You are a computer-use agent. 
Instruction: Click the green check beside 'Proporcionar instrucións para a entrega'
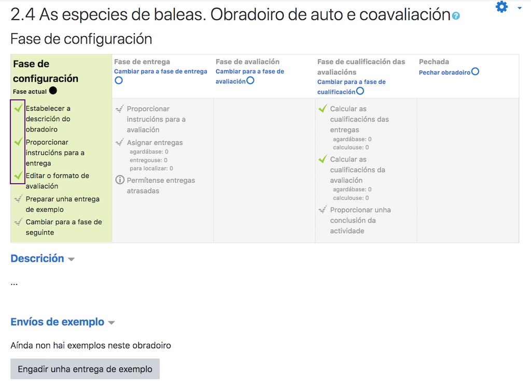point(19,142)
